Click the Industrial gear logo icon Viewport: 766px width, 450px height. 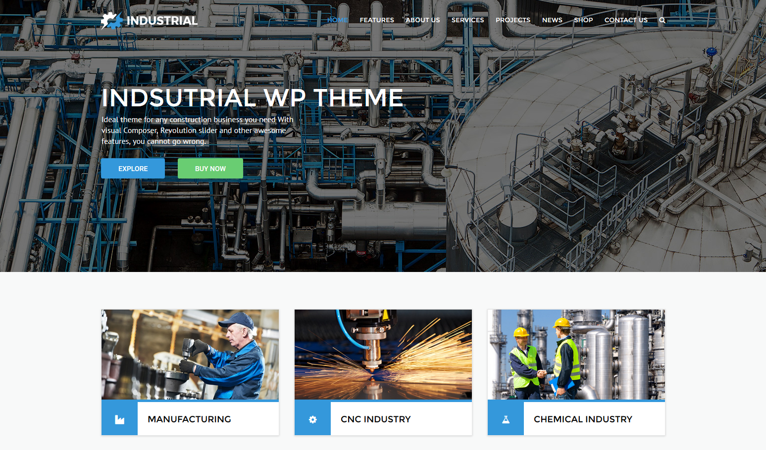point(111,21)
